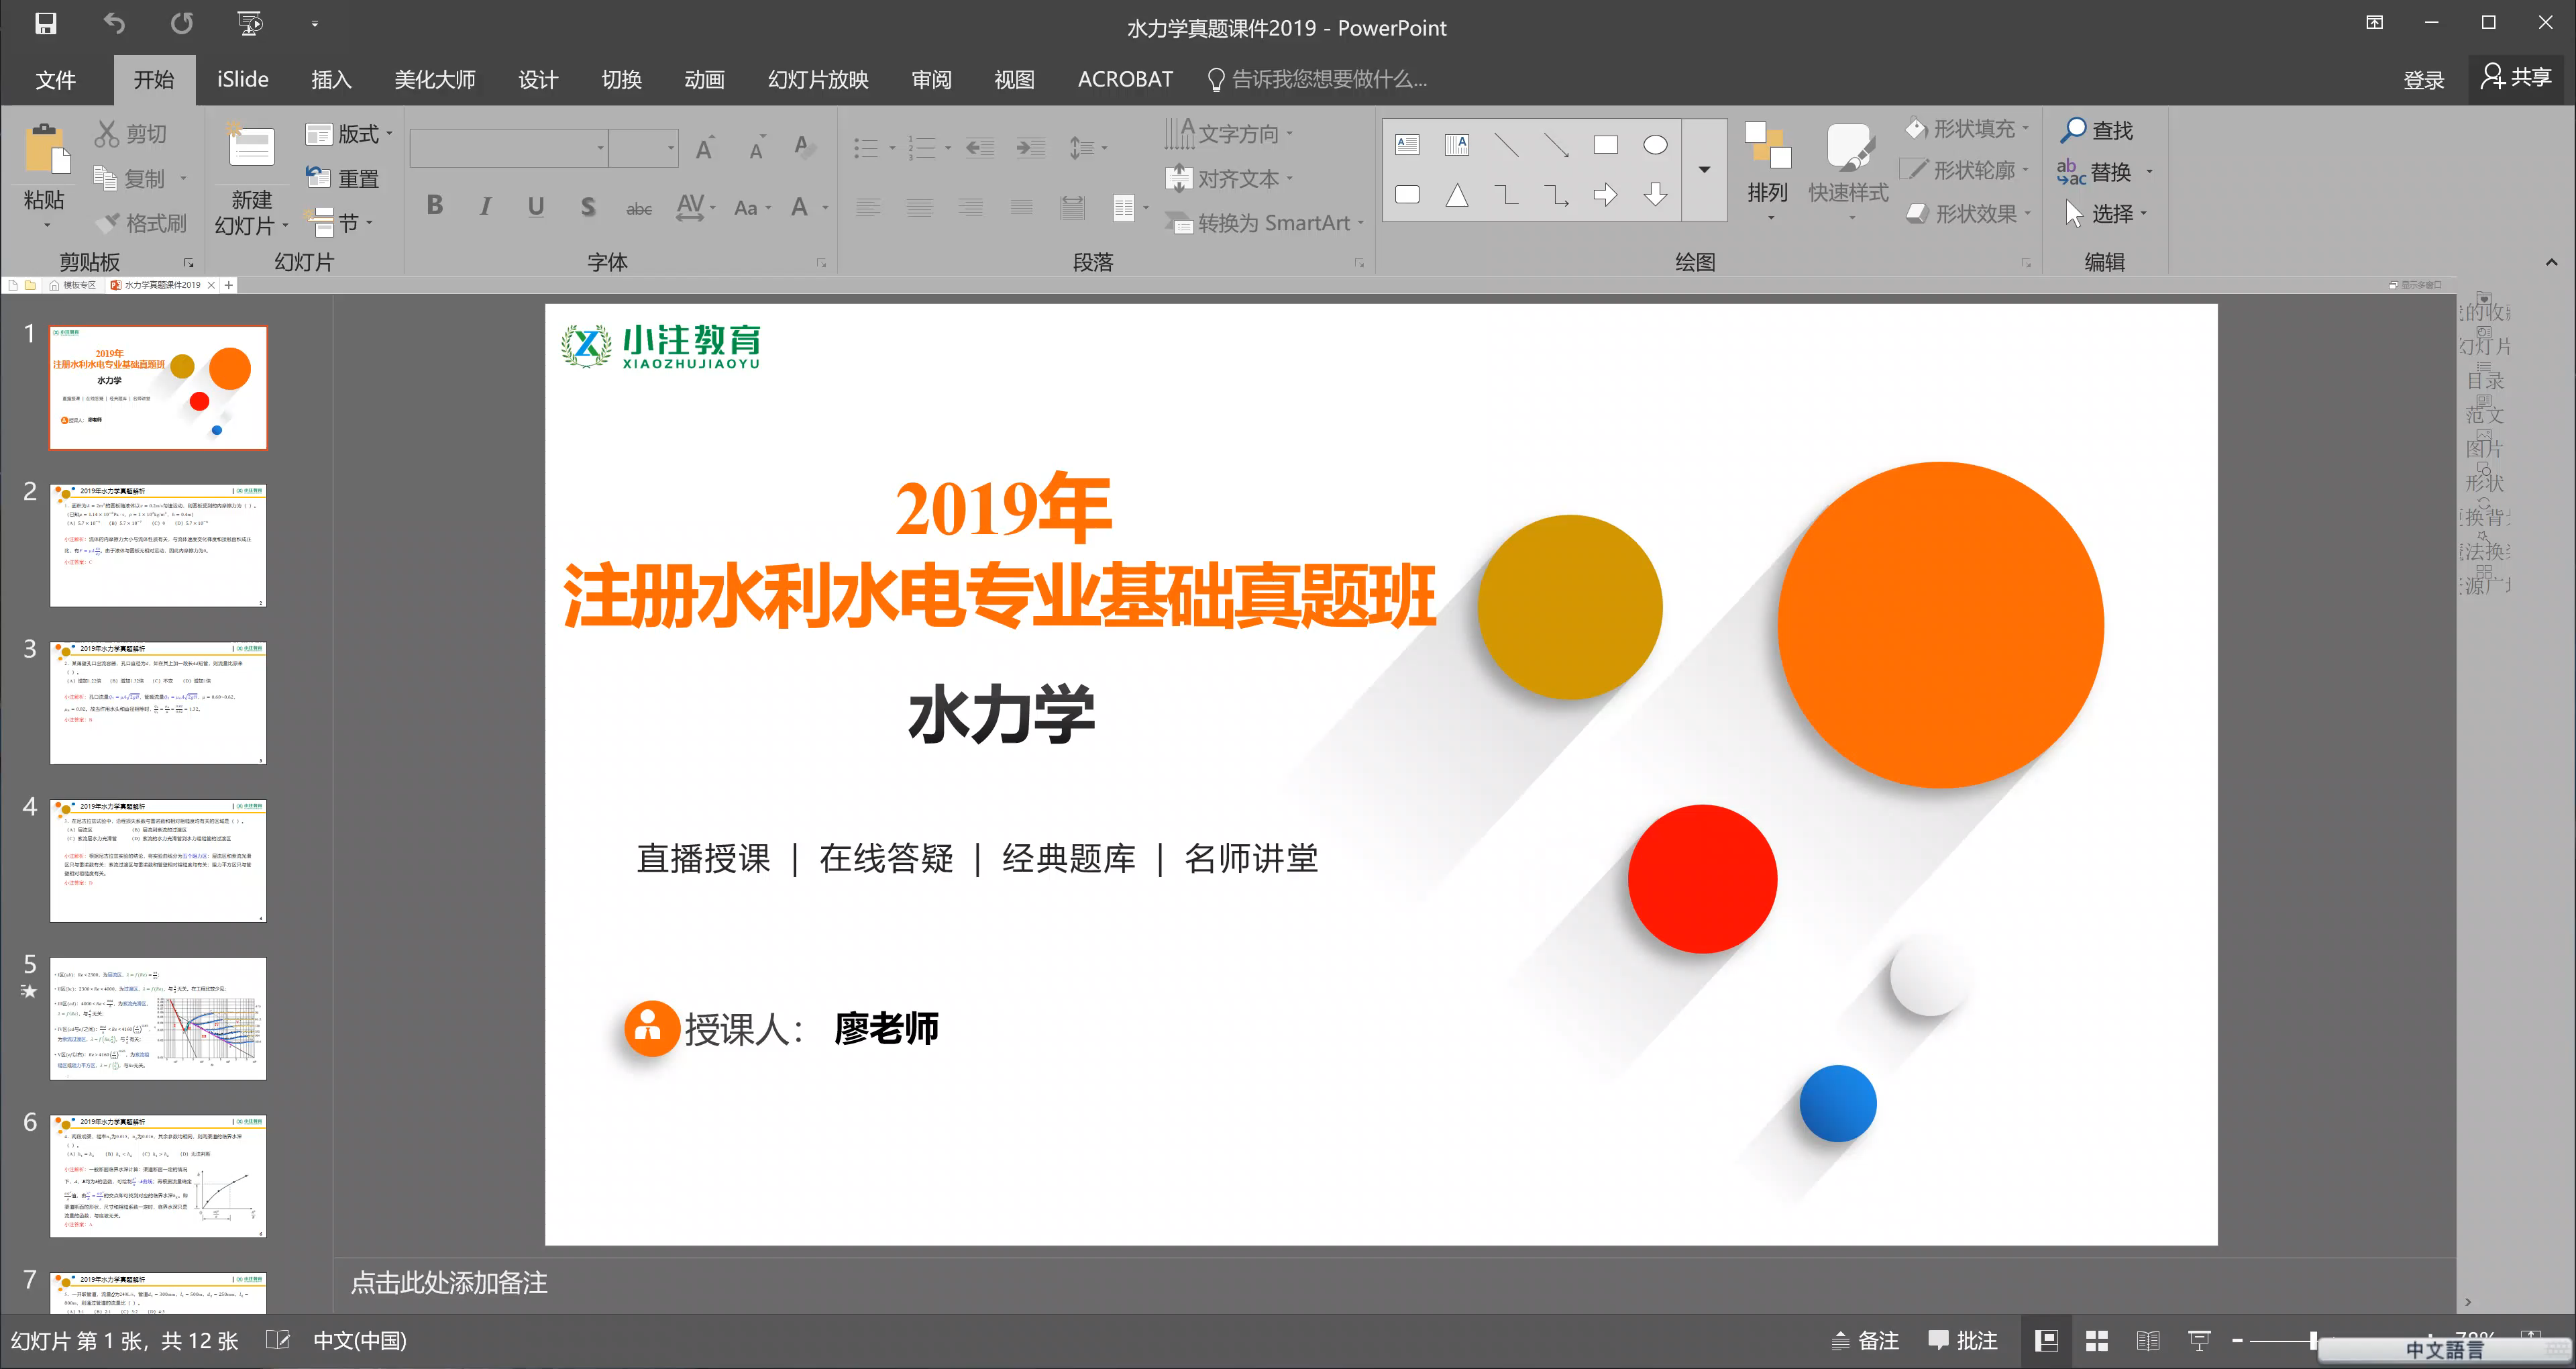2576x1369 pixels.
Task: Select the triangle shape in the shapes gallery
Action: click(1457, 195)
